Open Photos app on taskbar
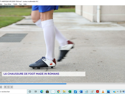Viewport: 125px width, 94px height. [x=108, y=91]
